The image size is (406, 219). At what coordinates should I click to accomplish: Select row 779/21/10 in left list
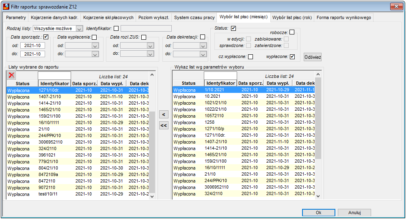coord(78,161)
